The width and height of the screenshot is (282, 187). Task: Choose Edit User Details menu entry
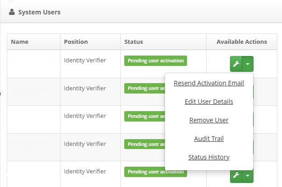(209, 102)
